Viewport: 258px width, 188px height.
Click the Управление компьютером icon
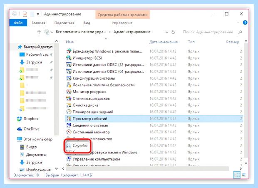coord(69,159)
